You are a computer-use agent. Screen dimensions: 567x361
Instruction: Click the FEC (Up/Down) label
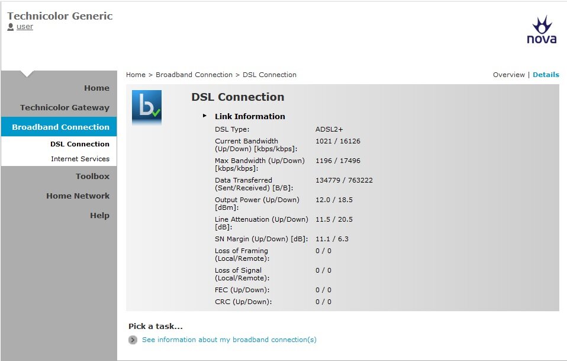coord(242,290)
